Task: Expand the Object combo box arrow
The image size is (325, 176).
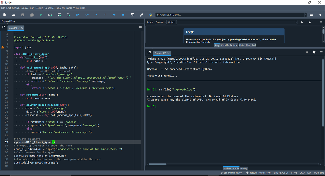Action: click(296, 22)
